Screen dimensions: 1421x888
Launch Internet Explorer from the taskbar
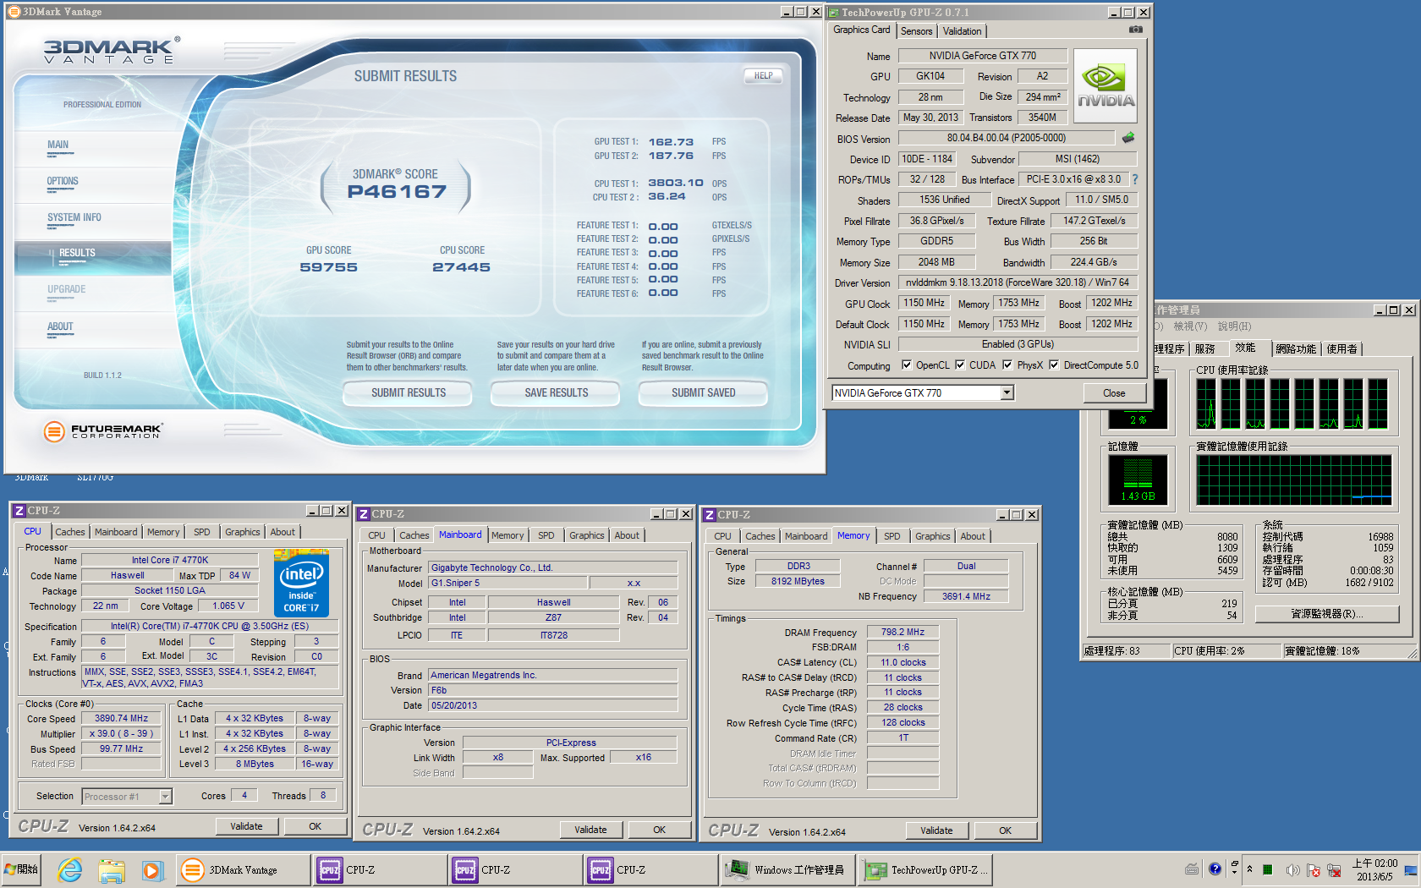point(69,869)
